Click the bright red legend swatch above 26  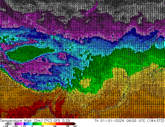click(x=57, y=124)
